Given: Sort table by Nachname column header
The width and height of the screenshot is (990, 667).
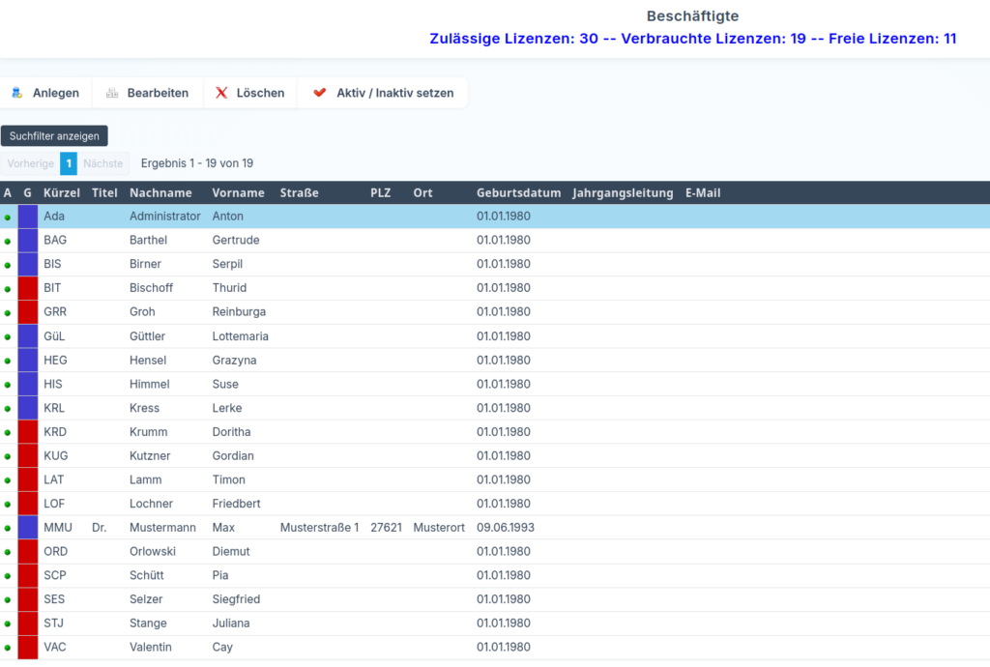Looking at the screenshot, I should (x=160, y=193).
